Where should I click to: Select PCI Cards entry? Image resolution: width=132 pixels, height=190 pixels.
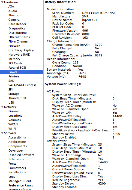click(15, 63)
